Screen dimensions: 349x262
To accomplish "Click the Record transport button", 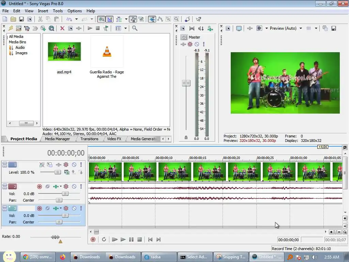I will click(93, 239).
